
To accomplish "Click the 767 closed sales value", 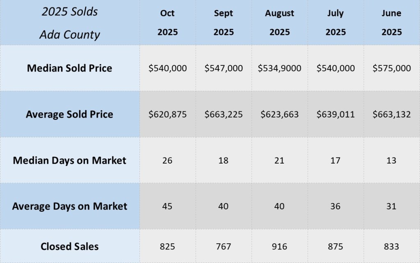I will (224, 247).
